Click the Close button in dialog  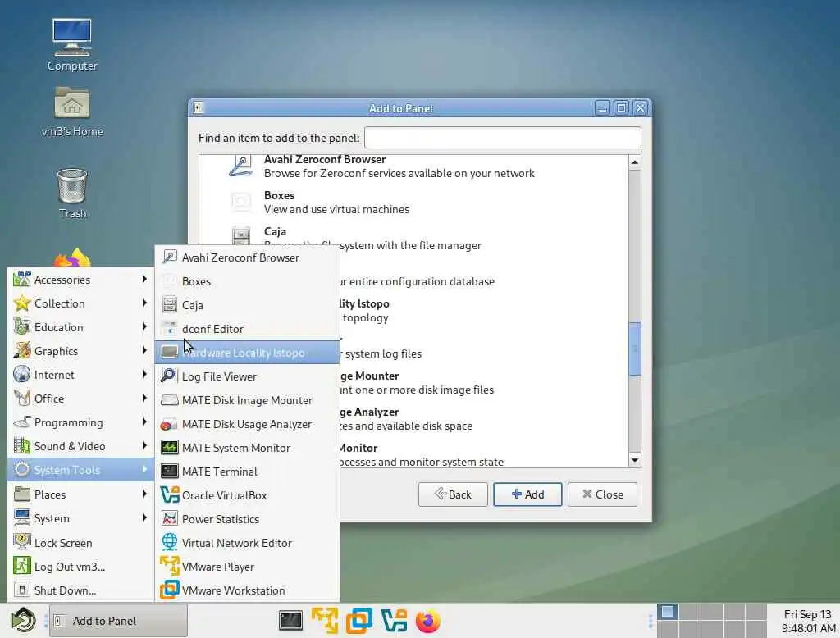pyautogui.click(x=602, y=494)
